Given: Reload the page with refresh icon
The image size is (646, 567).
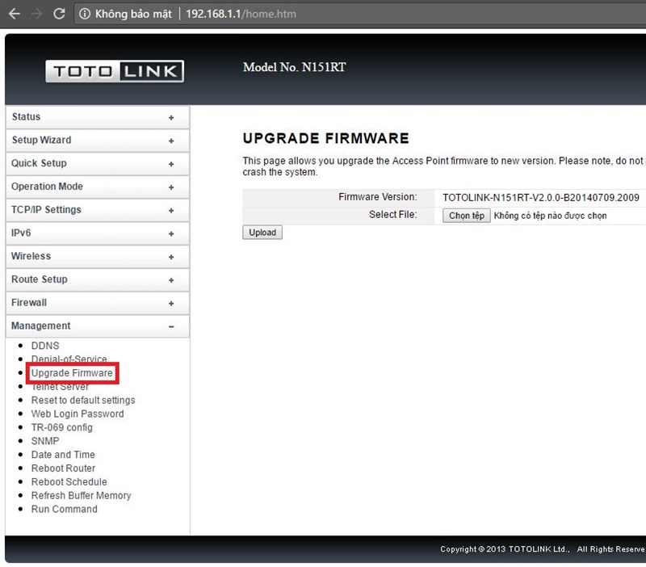Looking at the screenshot, I should pyautogui.click(x=59, y=14).
